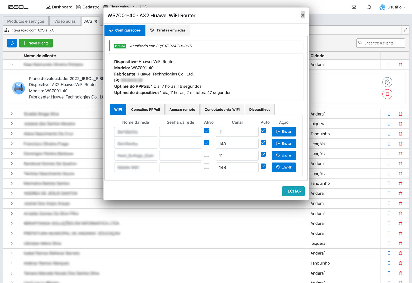Screen dimensions: 412x283
Task: Send settings for the first WiFi network
Action: point(284,132)
